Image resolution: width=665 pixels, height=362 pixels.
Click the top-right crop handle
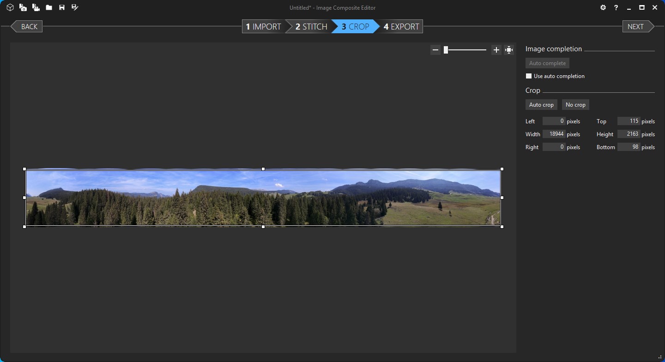click(x=502, y=169)
